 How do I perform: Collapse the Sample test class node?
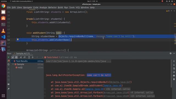point(13,64)
